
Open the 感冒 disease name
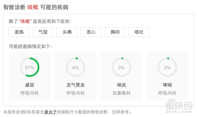[30, 85]
